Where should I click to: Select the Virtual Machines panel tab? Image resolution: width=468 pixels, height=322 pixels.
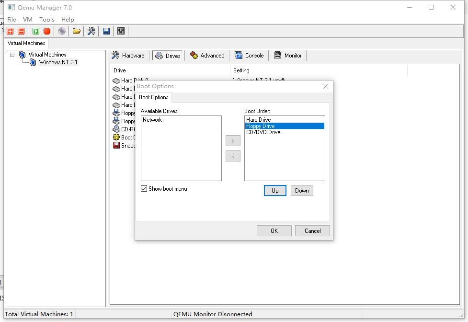pos(26,43)
